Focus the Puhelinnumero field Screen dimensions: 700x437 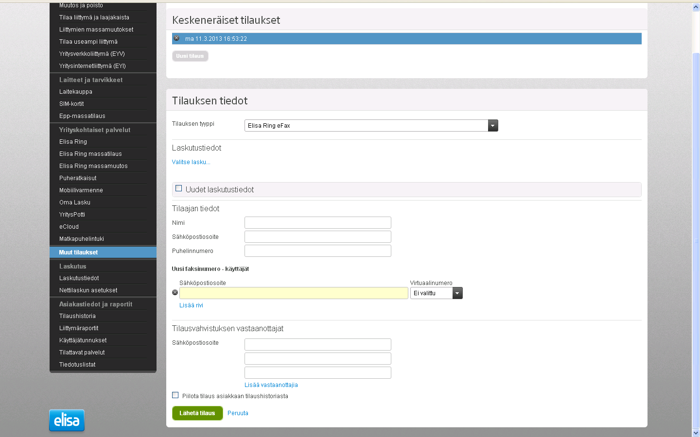[x=318, y=251]
